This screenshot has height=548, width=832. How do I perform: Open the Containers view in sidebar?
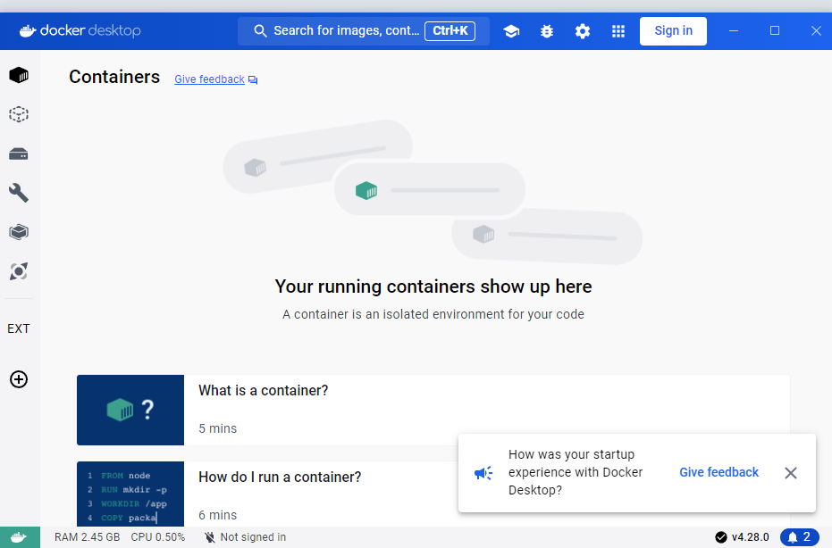click(x=19, y=75)
